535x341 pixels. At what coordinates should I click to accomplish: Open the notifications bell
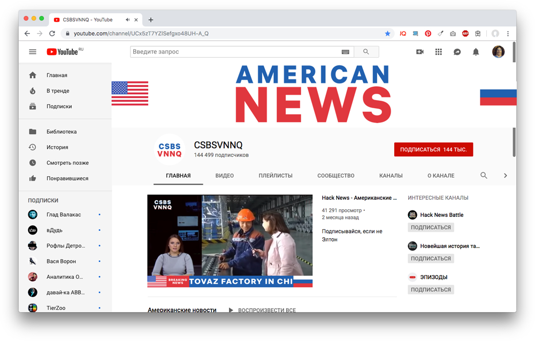(x=476, y=52)
